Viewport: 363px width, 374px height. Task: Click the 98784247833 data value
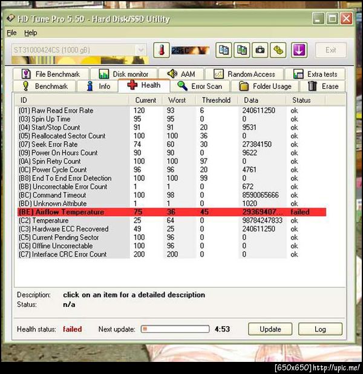(263, 220)
